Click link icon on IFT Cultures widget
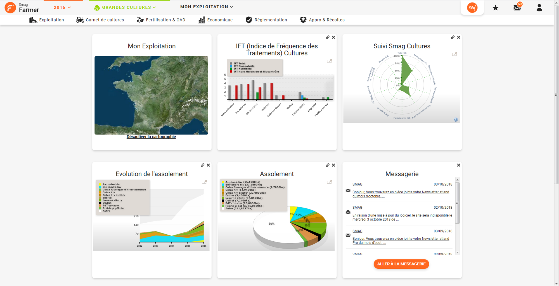Screen dimensions: 559x286 (x=328, y=37)
